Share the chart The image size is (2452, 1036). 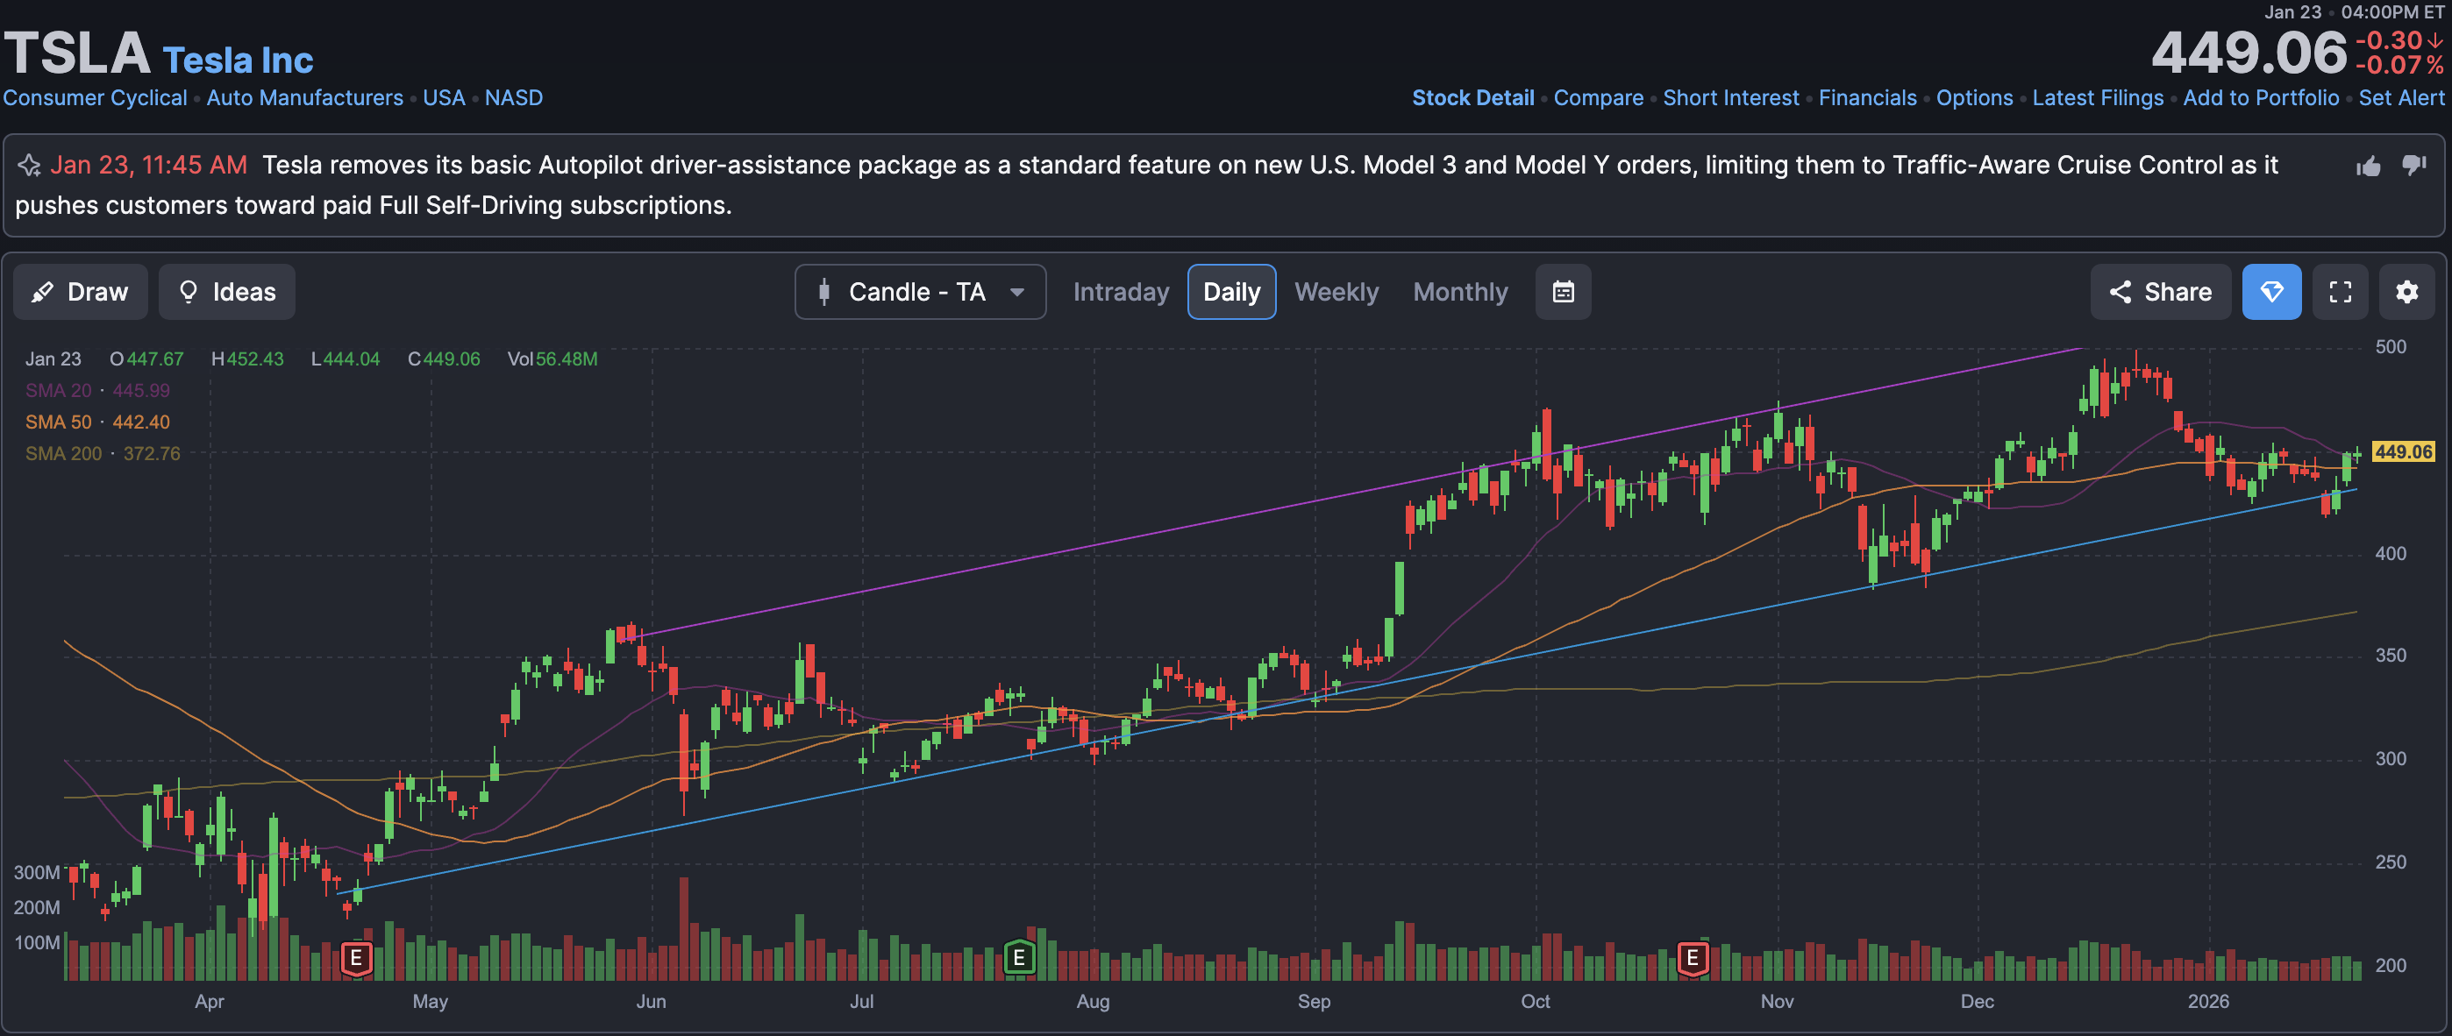[x=2160, y=292]
